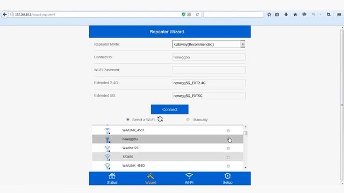Viewport: 344px width, 193px height.
Task: Click the Wavlink123 network name
Action: [130, 148]
